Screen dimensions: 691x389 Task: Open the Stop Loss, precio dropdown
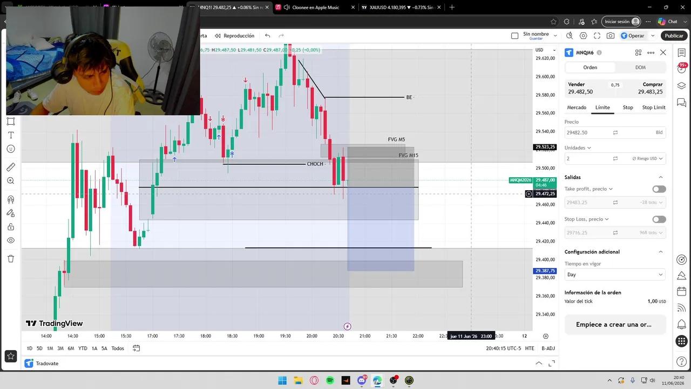[587, 219]
